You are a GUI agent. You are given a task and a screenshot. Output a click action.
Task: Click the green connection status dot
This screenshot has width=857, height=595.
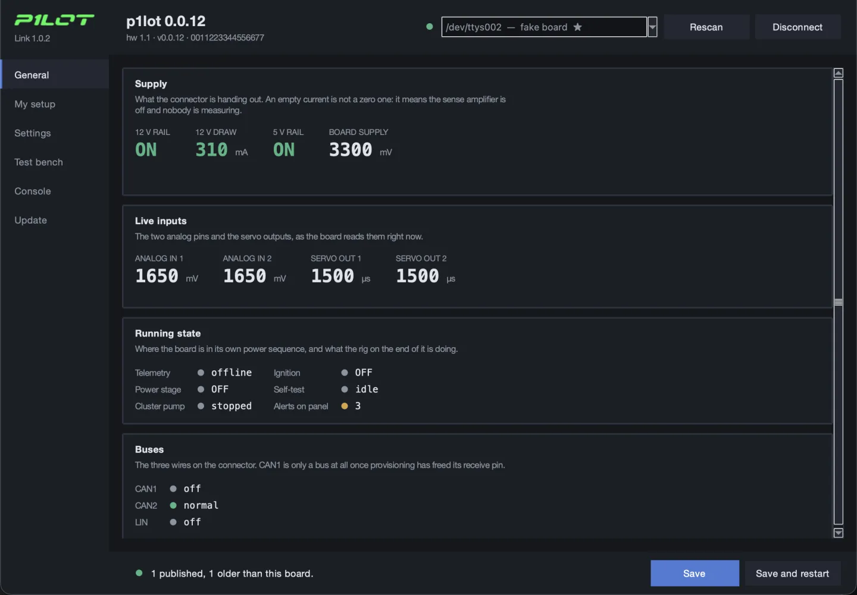pyautogui.click(x=430, y=27)
